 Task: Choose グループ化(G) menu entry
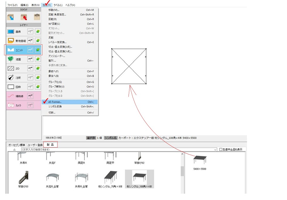[x=70, y=82]
